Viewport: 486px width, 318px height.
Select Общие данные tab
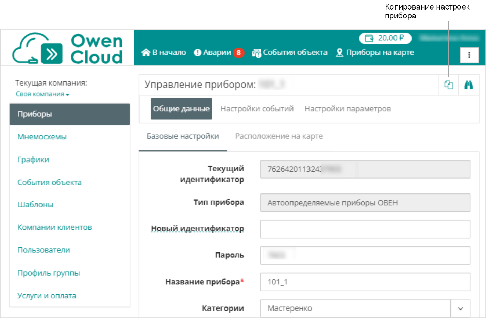point(181,109)
